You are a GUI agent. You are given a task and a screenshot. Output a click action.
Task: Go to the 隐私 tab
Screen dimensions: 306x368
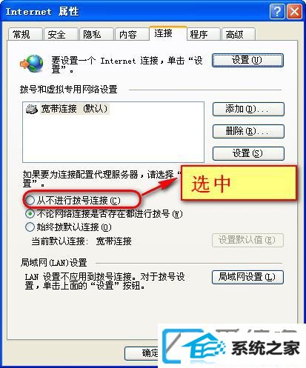click(96, 34)
